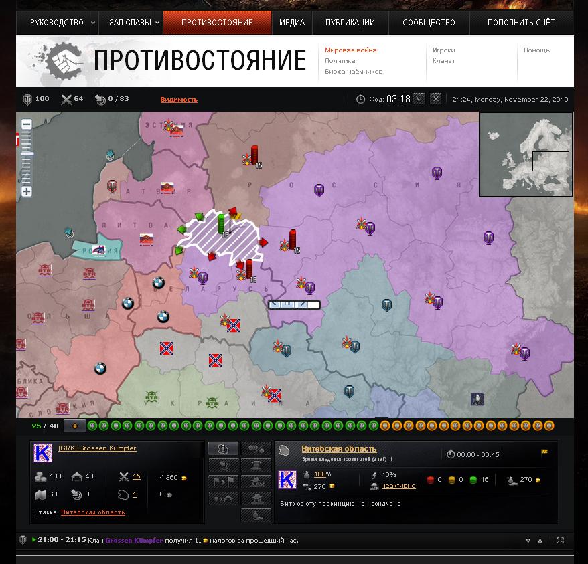
Task: Click the right arrow on the map scroll widget
Action: coord(303,304)
